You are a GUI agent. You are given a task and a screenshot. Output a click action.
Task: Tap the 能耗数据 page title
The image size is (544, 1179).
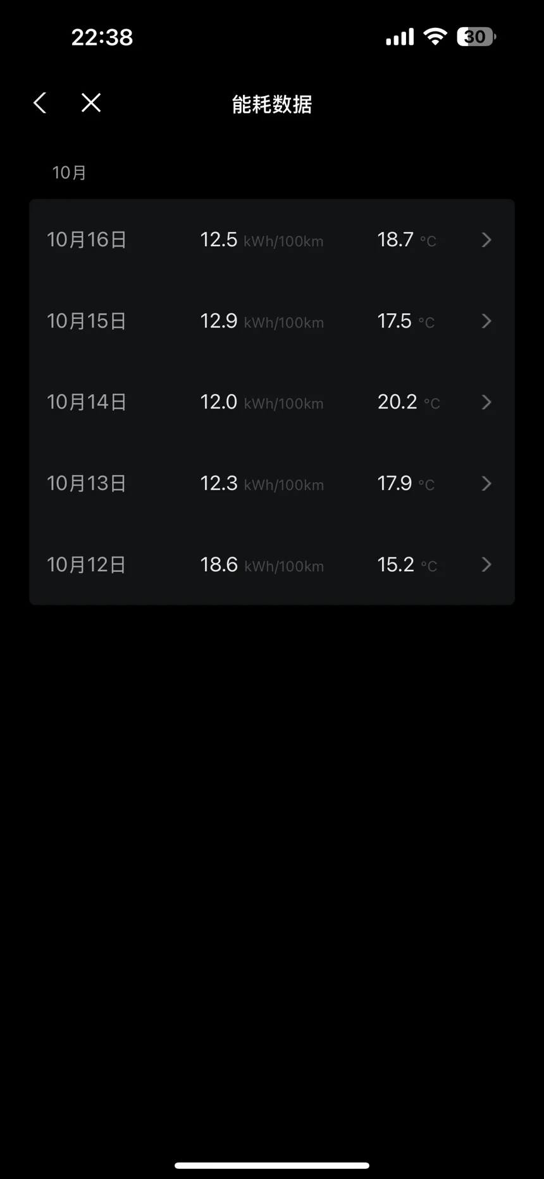click(272, 104)
